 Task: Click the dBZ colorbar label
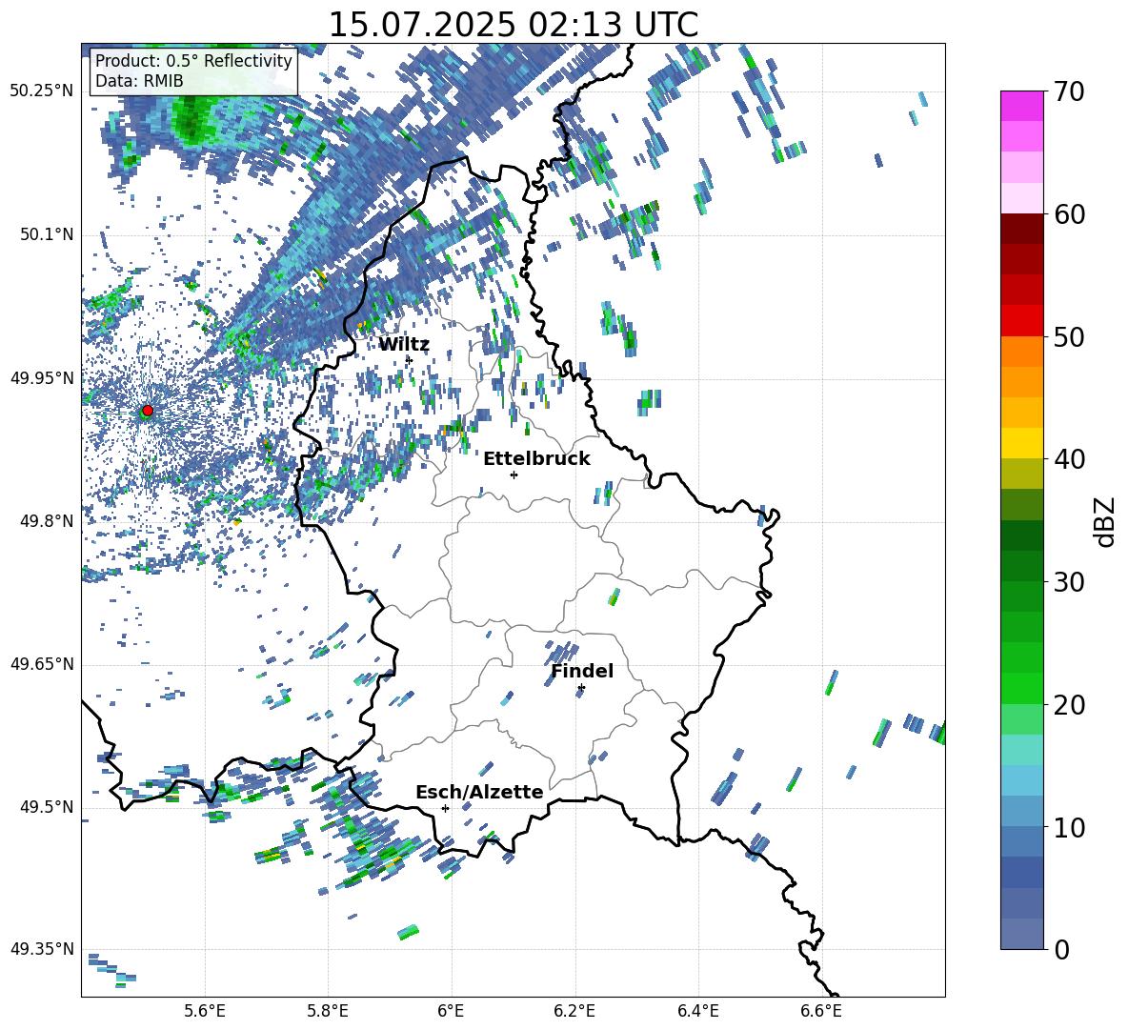click(x=1106, y=521)
